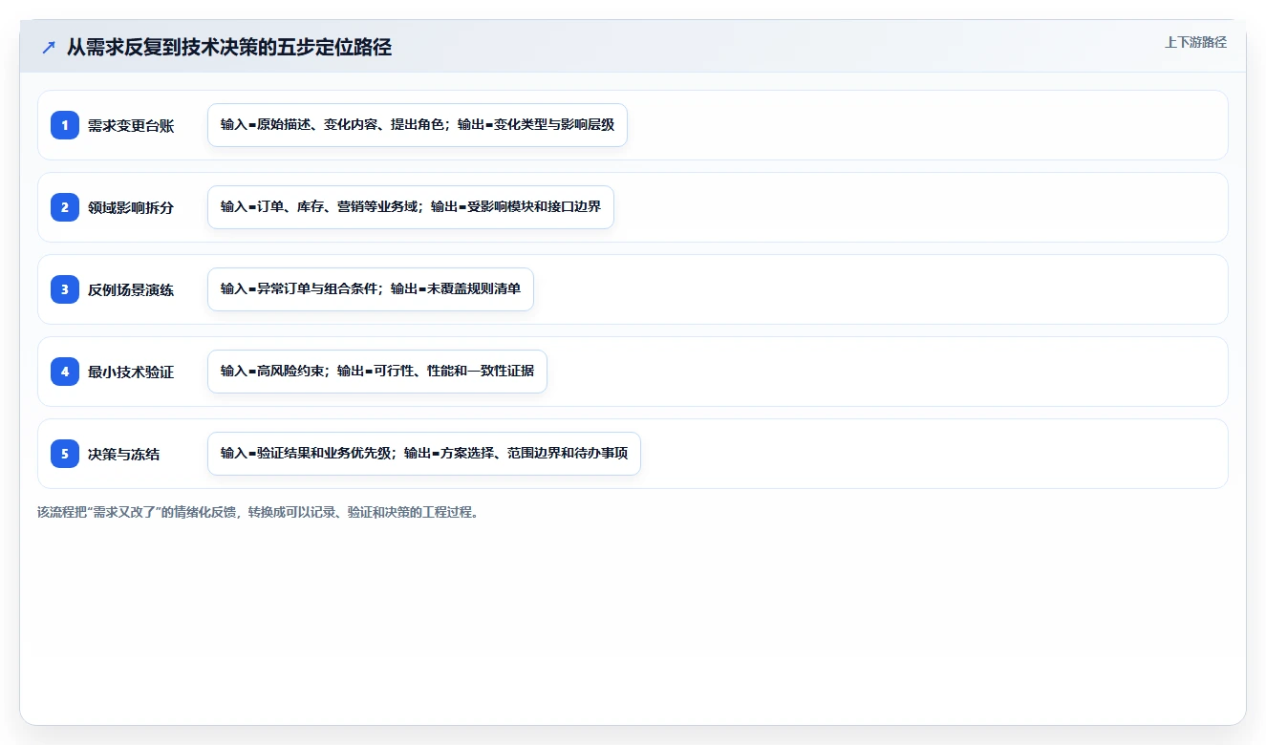Click the box starting 输入=订单、库存、营销等业务域
The width and height of the screenshot is (1266, 745).
click(411, 207)
